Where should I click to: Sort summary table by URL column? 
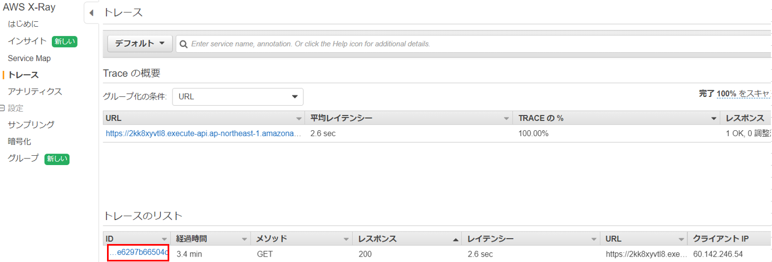click(x=204, y=118)
